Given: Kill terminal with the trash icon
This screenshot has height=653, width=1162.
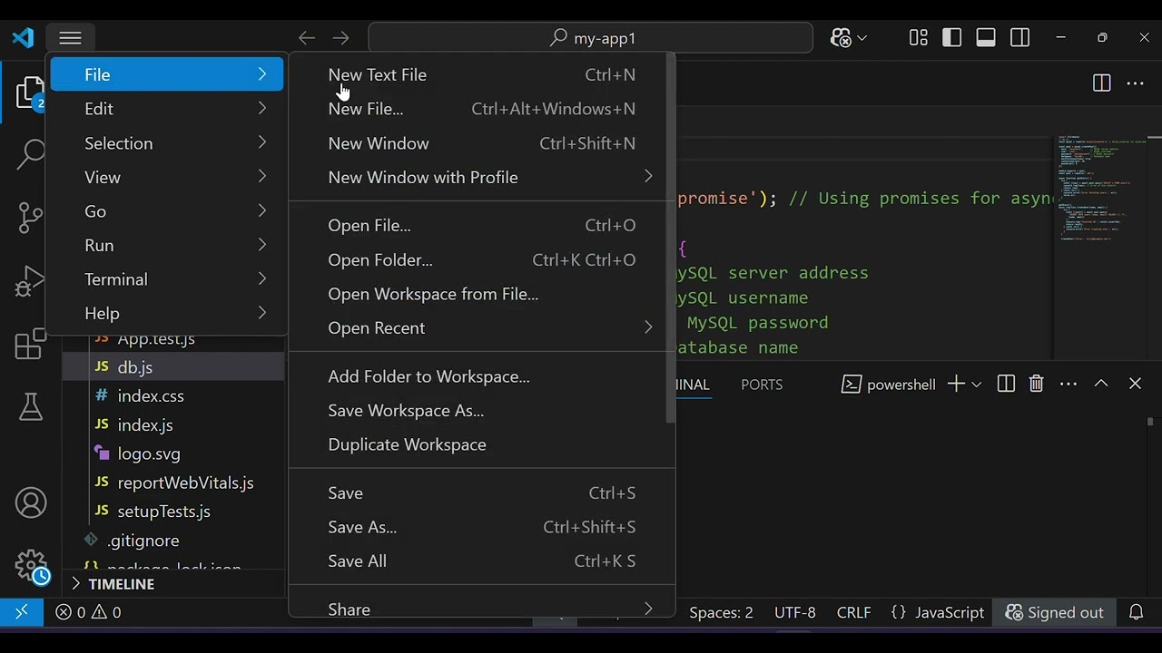Looking at the screenshot, I should pyautogui.click(x=1036, y=385).
